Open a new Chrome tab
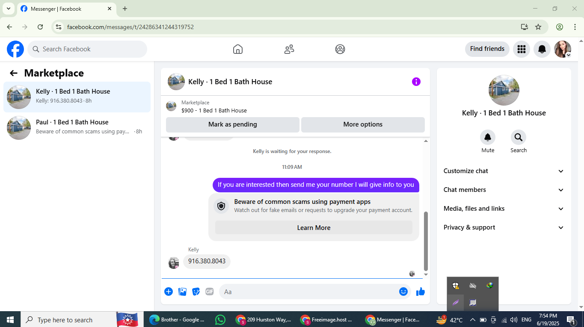Image resolution: width=584 pixels, height=327 pixels. (x=125, y=9)
